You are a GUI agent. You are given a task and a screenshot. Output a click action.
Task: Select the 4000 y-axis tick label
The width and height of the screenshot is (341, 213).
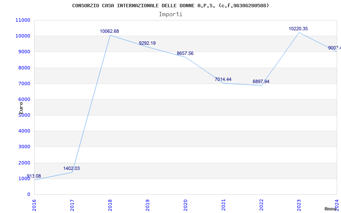point(24,131)
